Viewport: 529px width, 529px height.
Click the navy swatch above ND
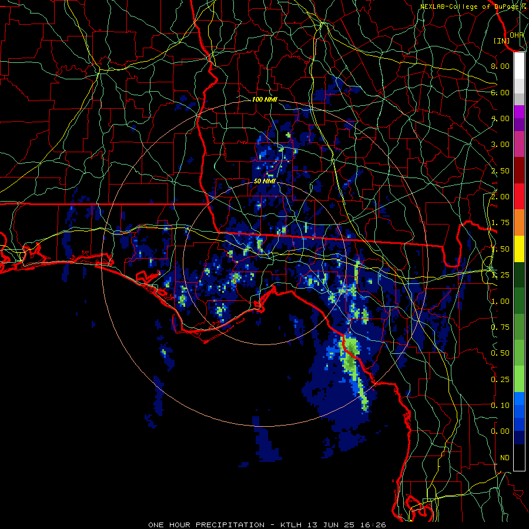point(519,438)
